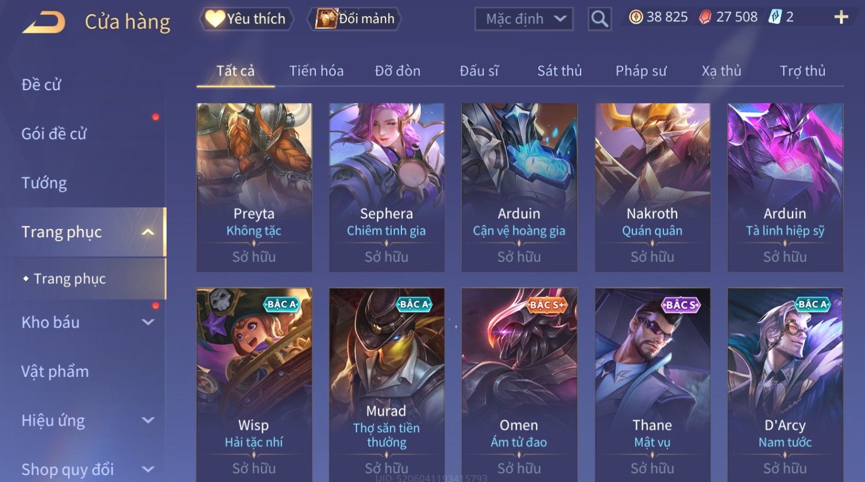Viewport: 865px width, 482px height.
Task: Open Tướng in the sidebar
Action: coord(44,183)
